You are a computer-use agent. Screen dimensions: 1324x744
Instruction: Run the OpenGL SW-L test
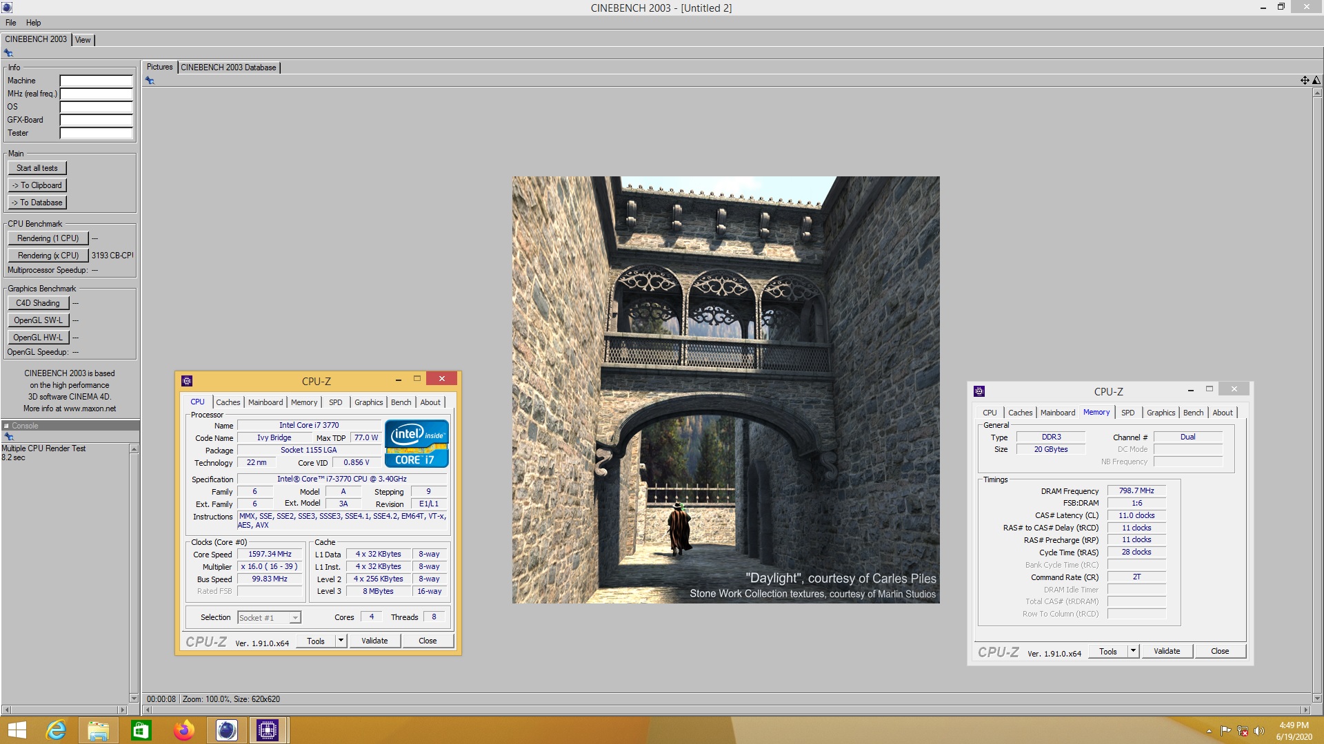39,320
